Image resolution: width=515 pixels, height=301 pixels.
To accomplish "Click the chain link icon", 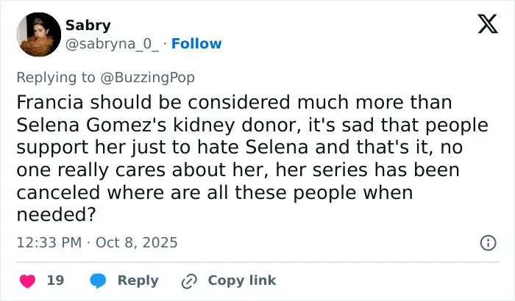I will [189, 281].
